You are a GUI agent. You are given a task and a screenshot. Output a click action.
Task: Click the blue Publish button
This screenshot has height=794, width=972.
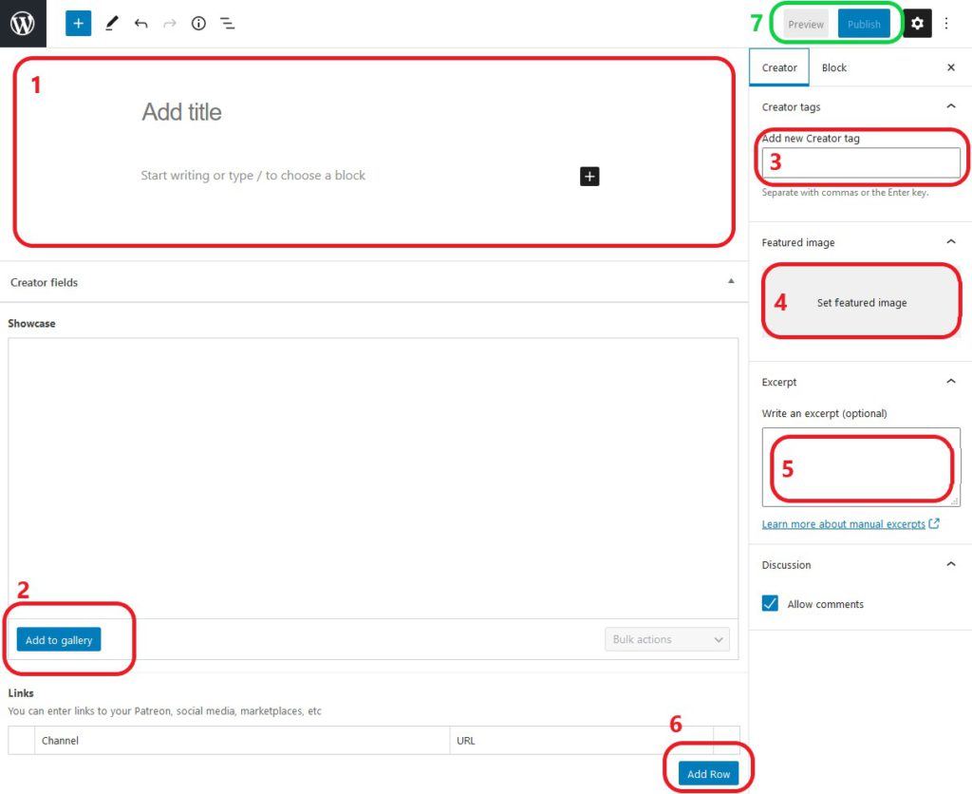coord(864,24)
